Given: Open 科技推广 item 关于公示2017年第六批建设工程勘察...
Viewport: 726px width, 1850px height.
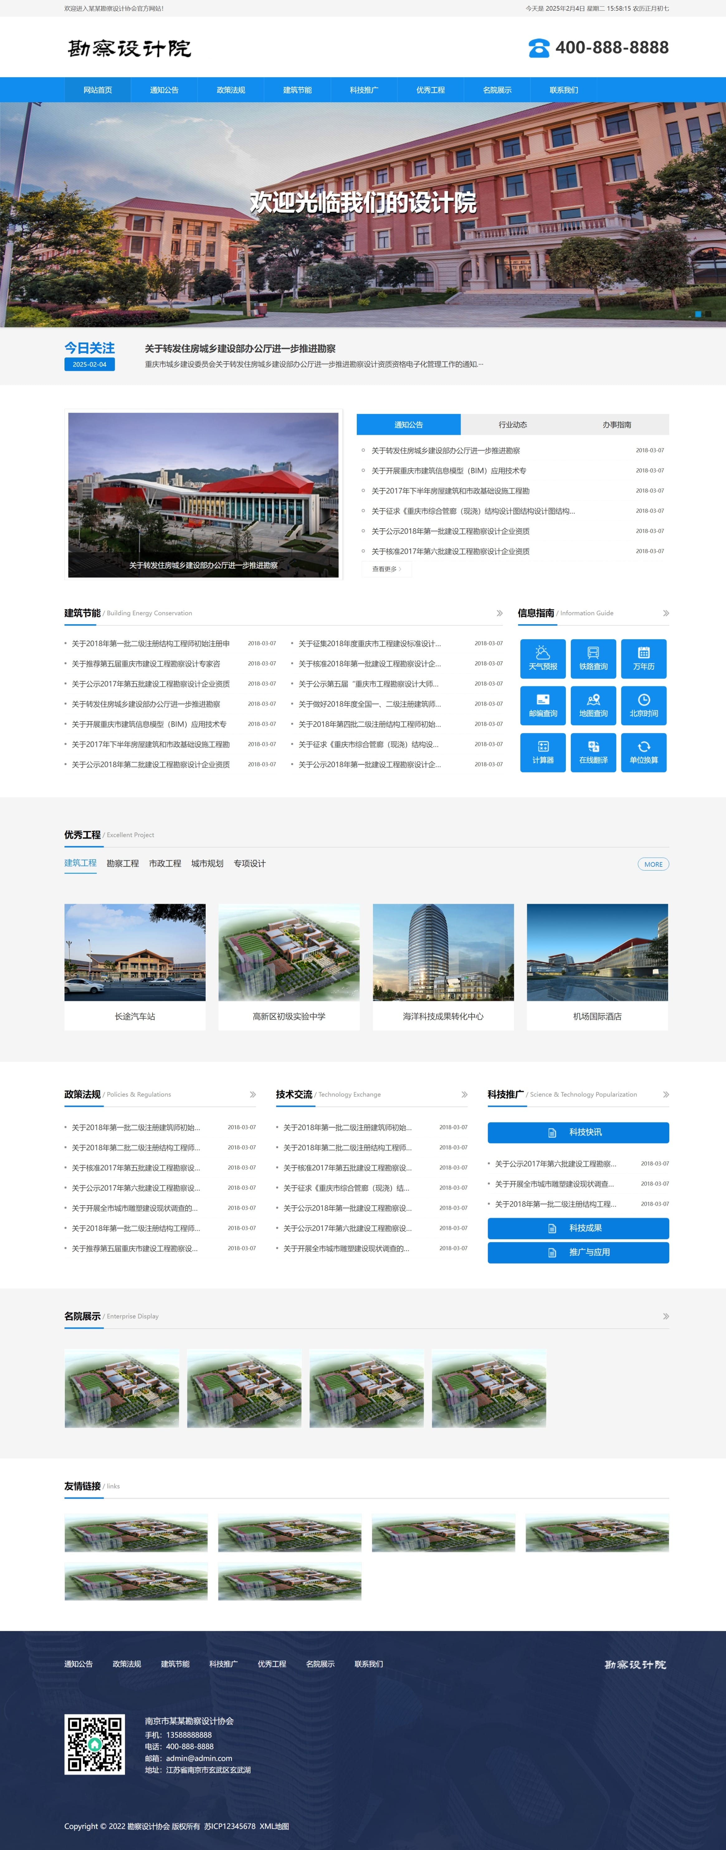Looking at the screenshot, I should 556,1163.
